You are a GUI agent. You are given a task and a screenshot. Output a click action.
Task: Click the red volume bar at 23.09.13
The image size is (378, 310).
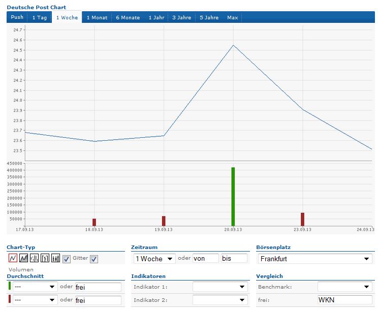point(302,220)
